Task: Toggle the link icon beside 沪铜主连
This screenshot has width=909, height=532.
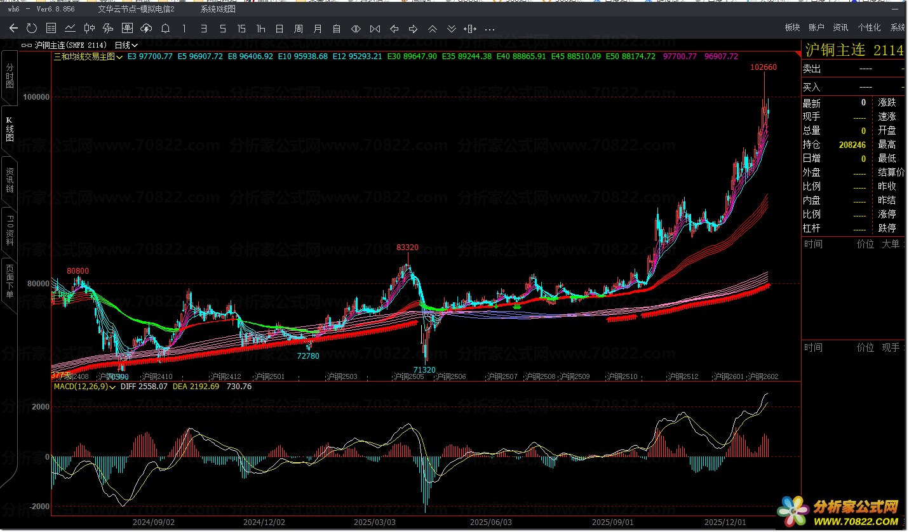Action: point(27,45)
